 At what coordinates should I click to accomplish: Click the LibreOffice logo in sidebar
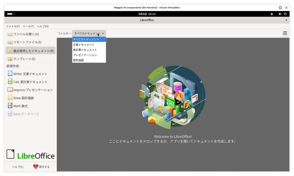[30, 154]
